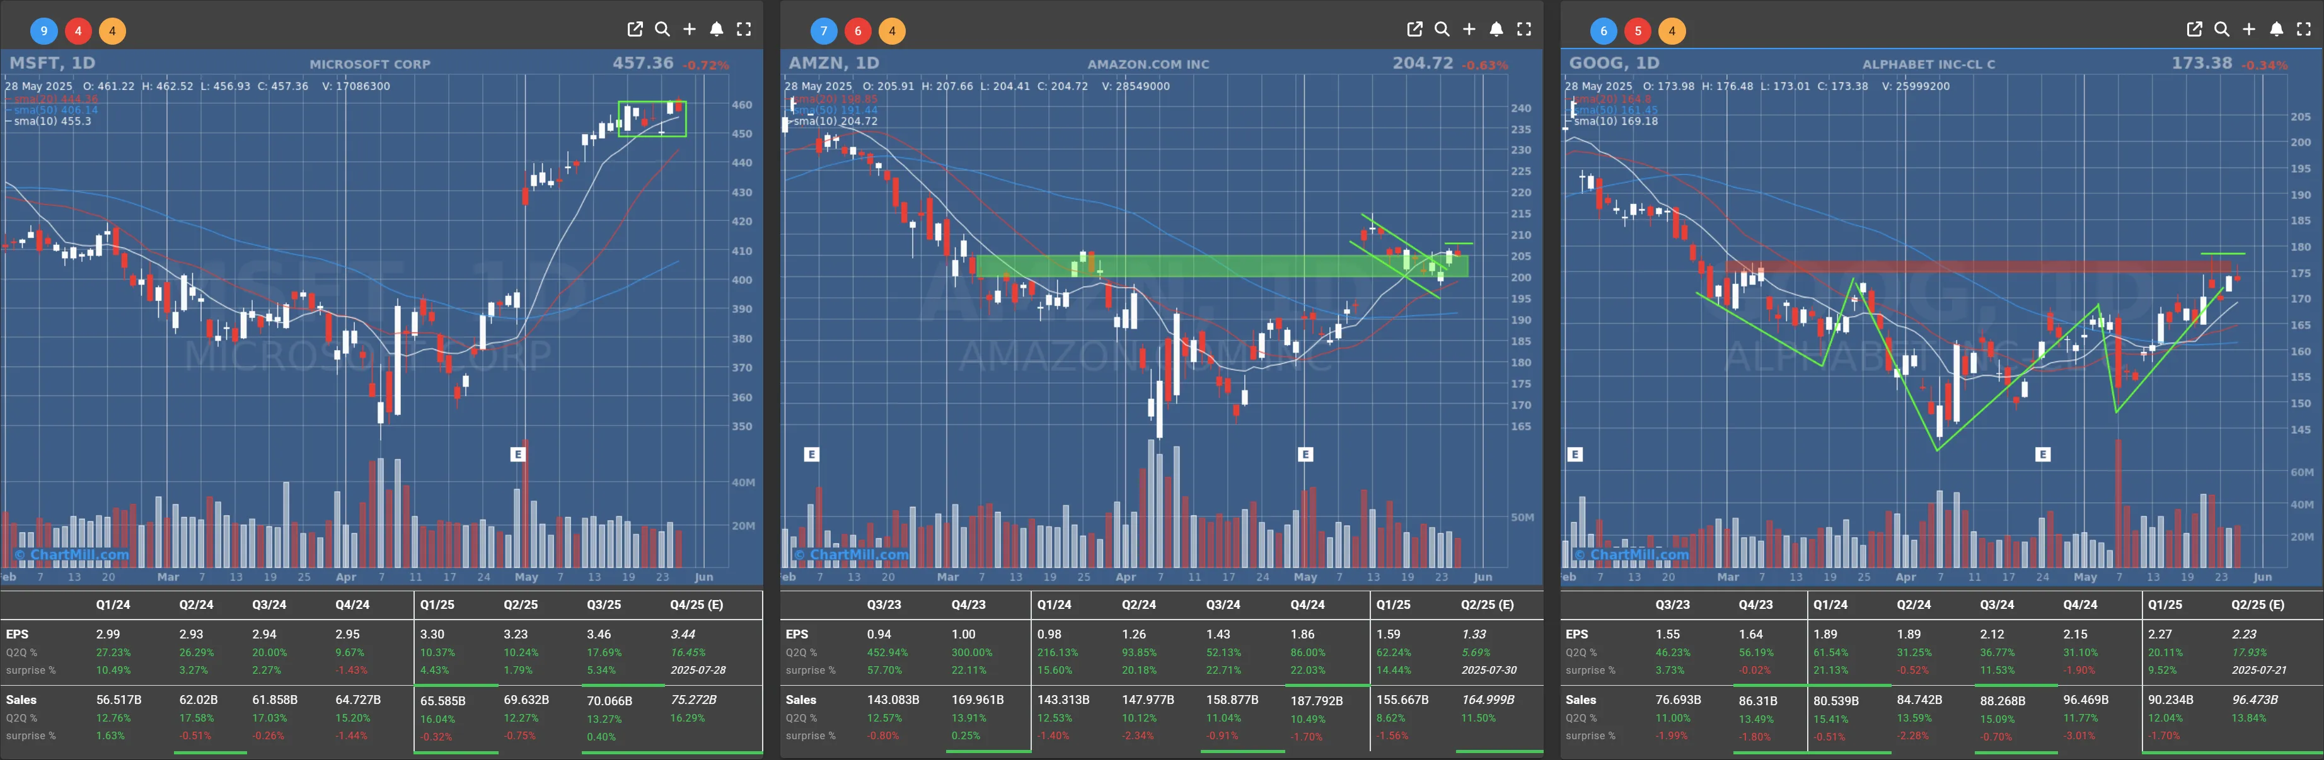Click MSFT Q3/25 sales 70.066B
Screen dimensions: 2324x760
609,701
